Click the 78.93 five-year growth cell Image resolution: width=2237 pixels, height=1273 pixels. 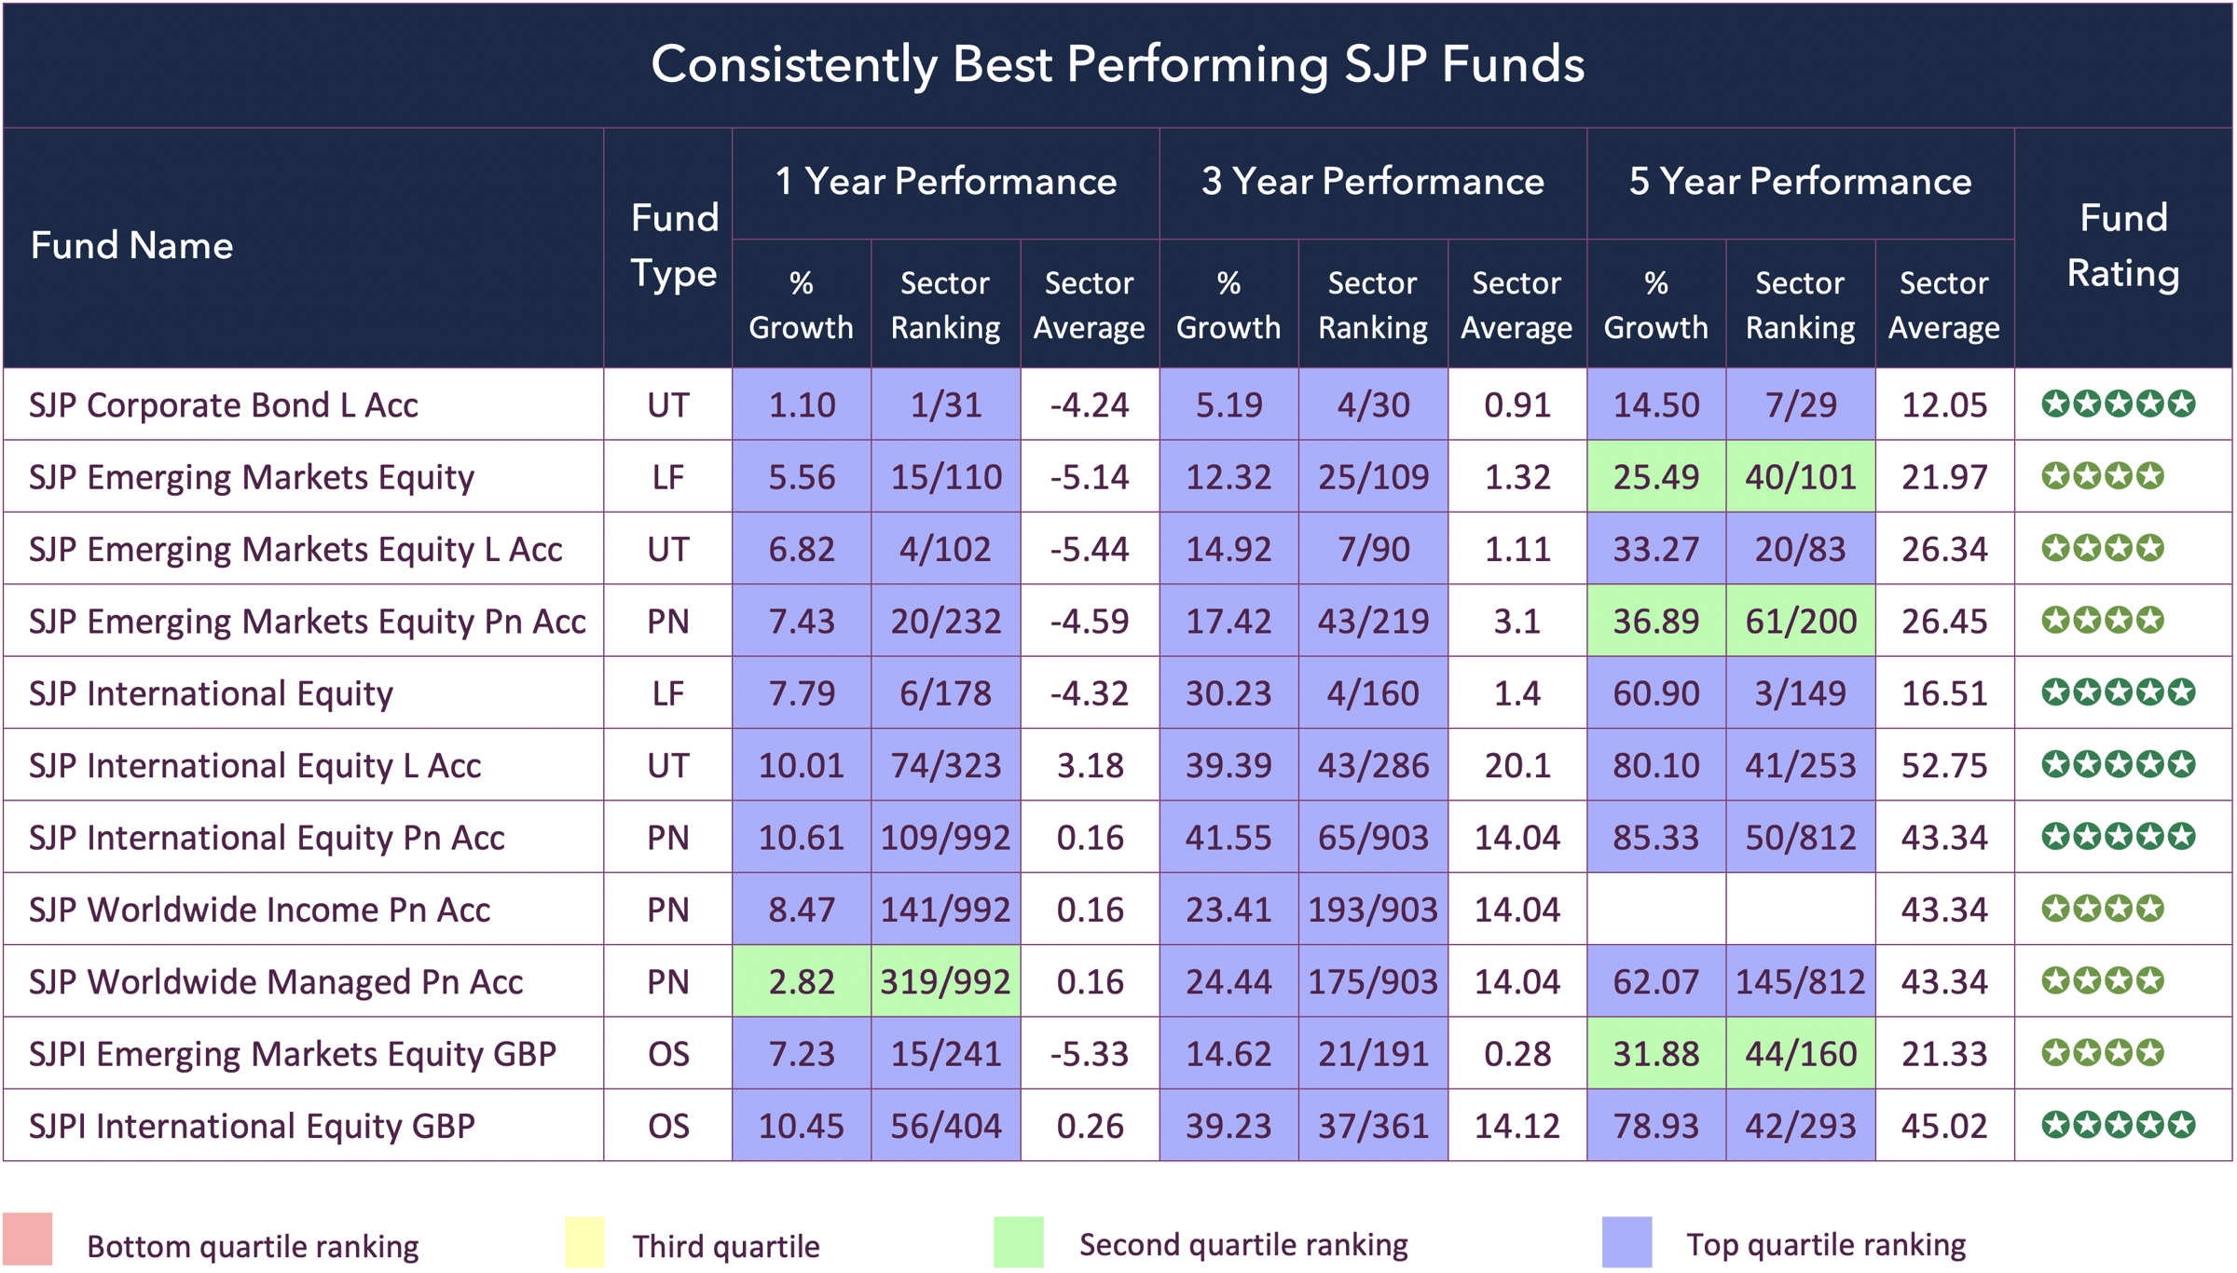pos(1657,1126)
